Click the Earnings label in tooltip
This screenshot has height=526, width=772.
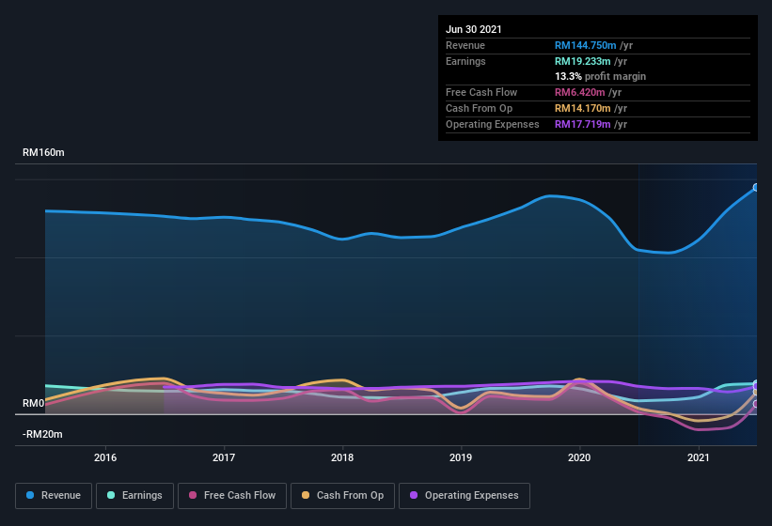(x=465, y=61)
